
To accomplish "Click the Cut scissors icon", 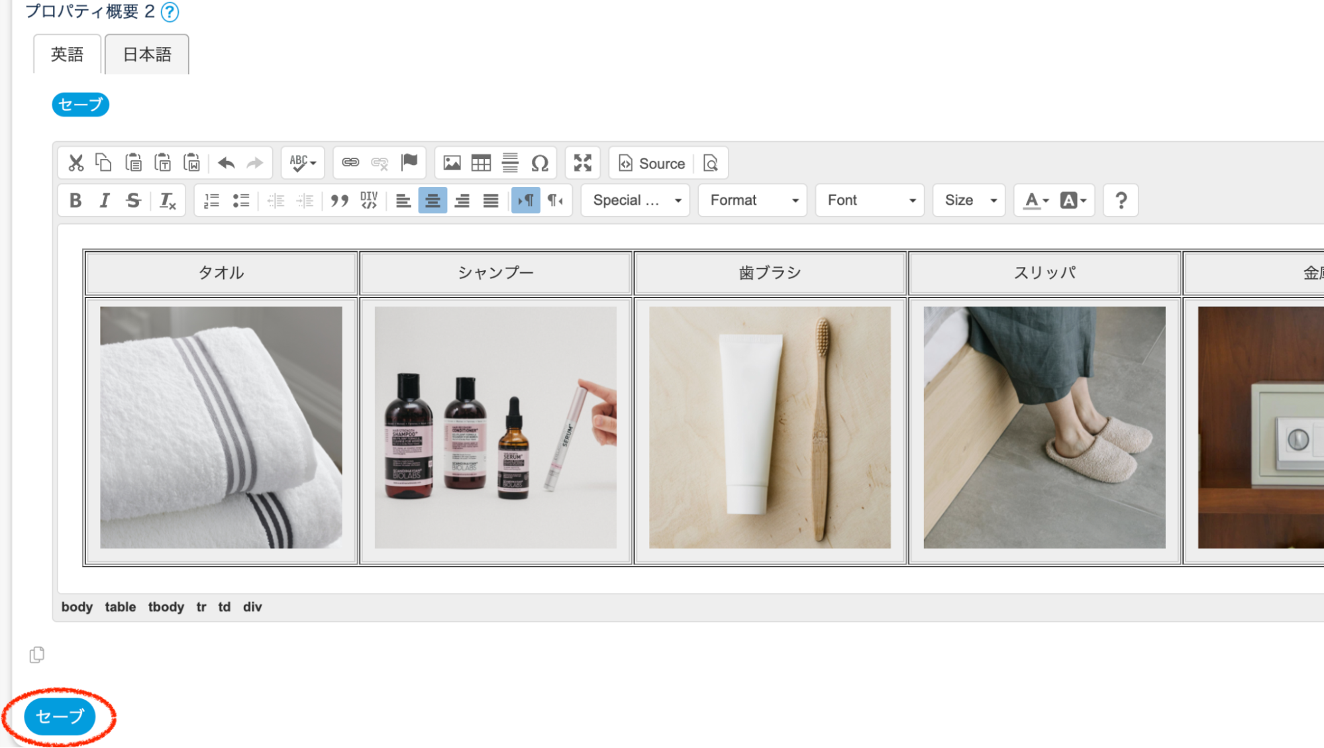I will click(x=76, y=163).
